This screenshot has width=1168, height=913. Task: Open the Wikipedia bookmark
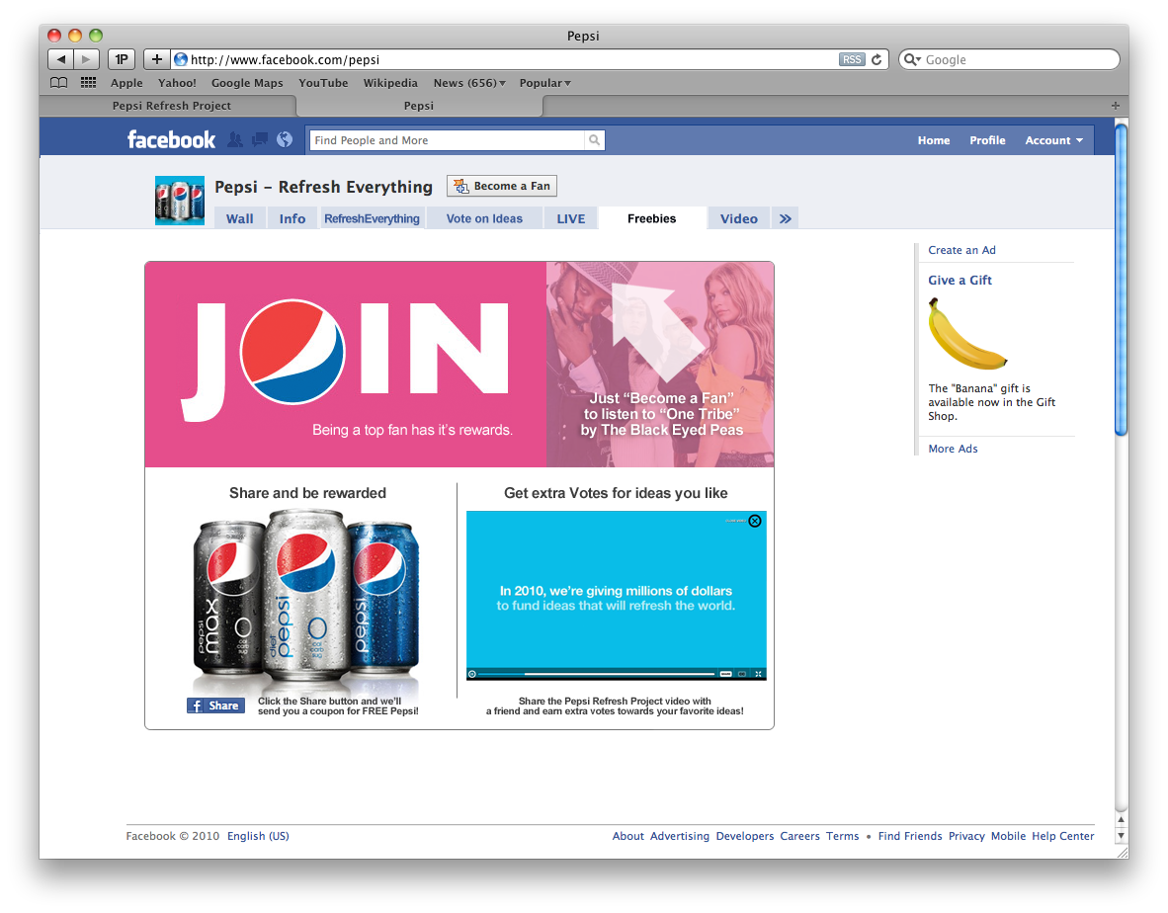[390, 83]
